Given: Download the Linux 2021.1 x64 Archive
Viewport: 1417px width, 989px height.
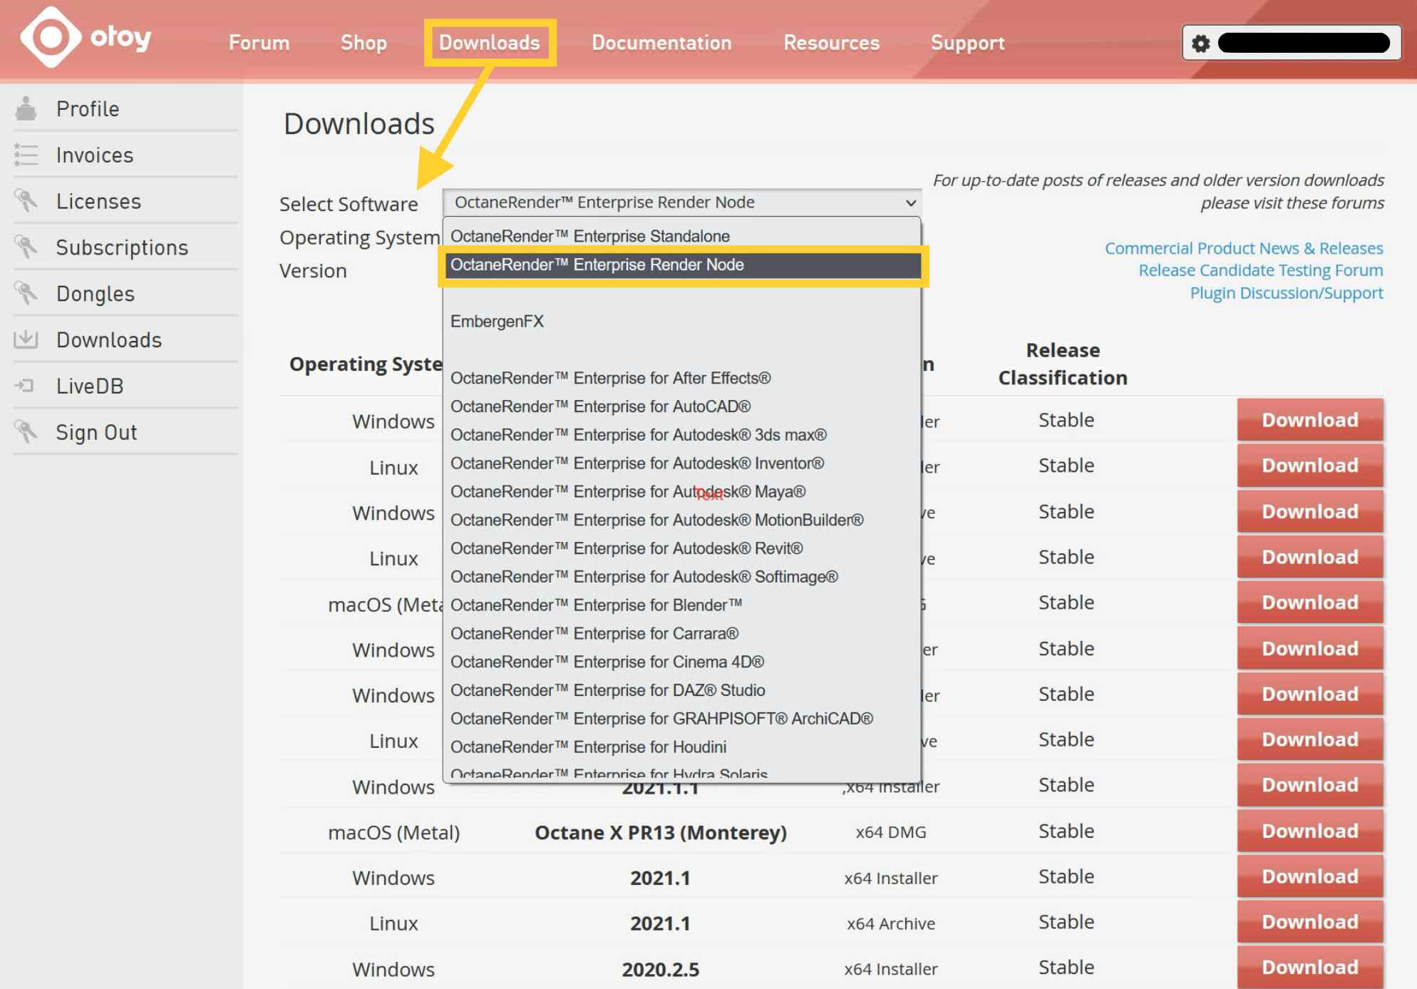Looking at the screenshot, I should point(1309,922).
